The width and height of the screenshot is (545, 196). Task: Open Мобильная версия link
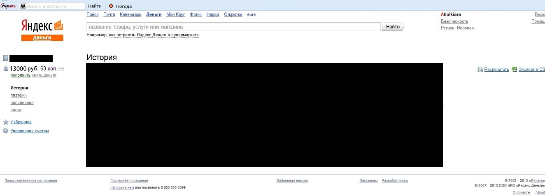[x=292, y=181]
